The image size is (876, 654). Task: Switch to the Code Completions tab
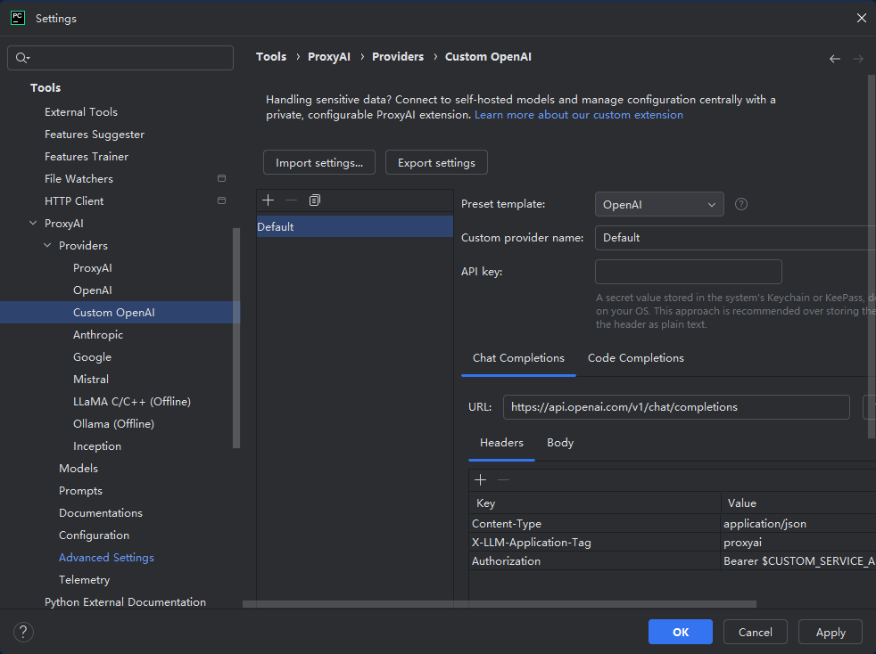pyautogui.click(x=635, y=358)
